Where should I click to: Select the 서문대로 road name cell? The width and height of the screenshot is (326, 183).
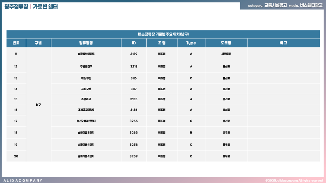[226, 54]
